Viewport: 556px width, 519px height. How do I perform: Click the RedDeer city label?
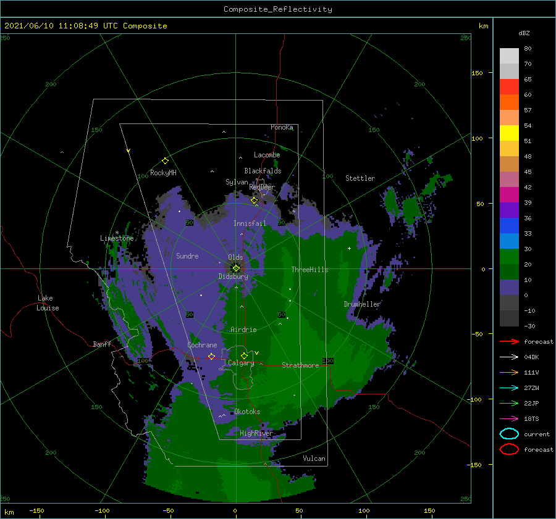point(262,187)
